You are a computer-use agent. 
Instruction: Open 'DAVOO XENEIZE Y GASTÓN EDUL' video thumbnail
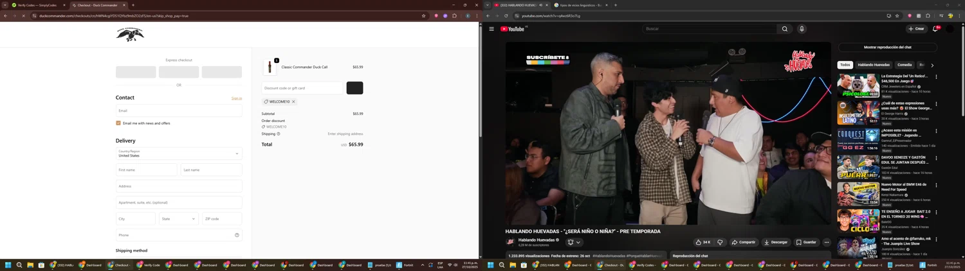[858, 166]
